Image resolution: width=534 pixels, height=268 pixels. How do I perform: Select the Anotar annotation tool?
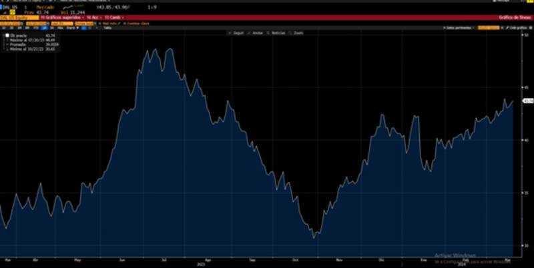pyautogui.click(x=258, y=33)
